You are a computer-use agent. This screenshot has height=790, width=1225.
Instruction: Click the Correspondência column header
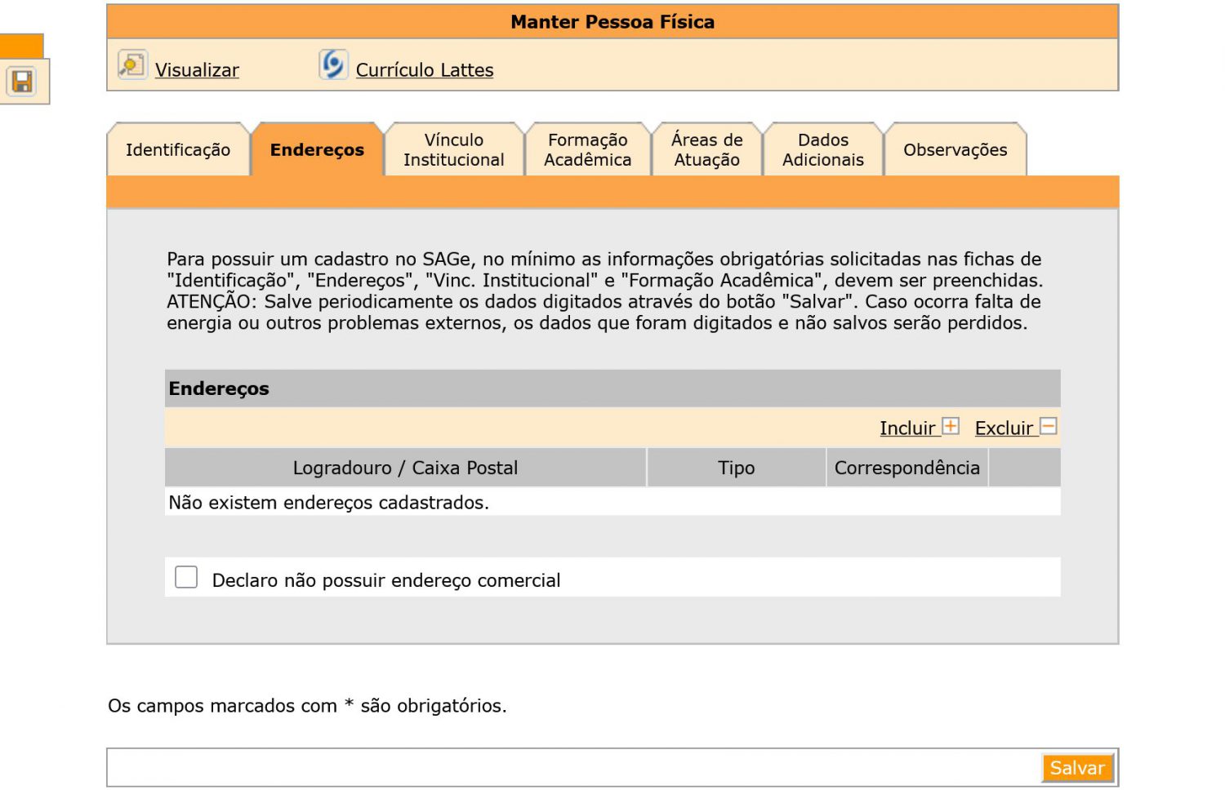[x=906, y=468]
